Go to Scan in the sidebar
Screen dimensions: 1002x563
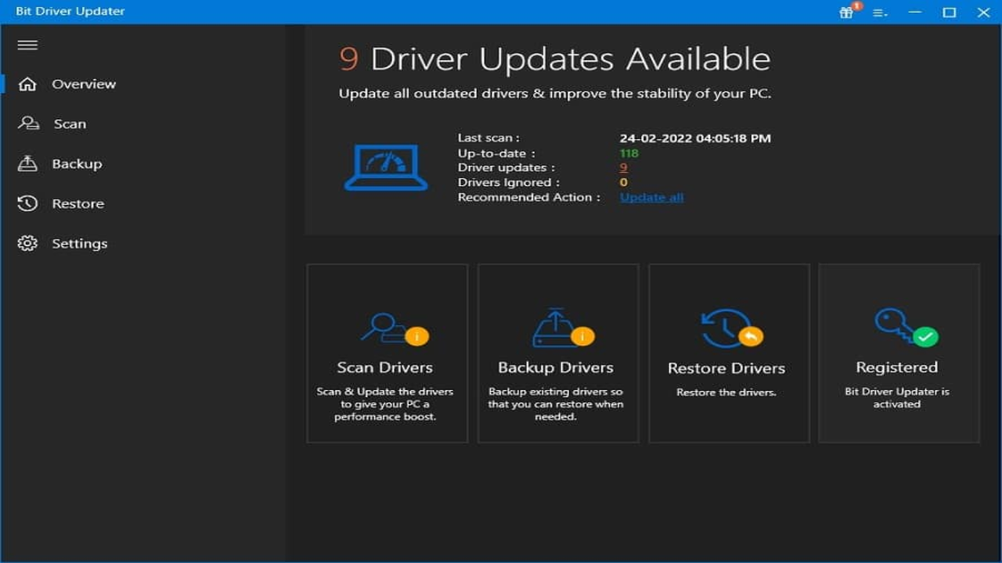click(70, 124)
